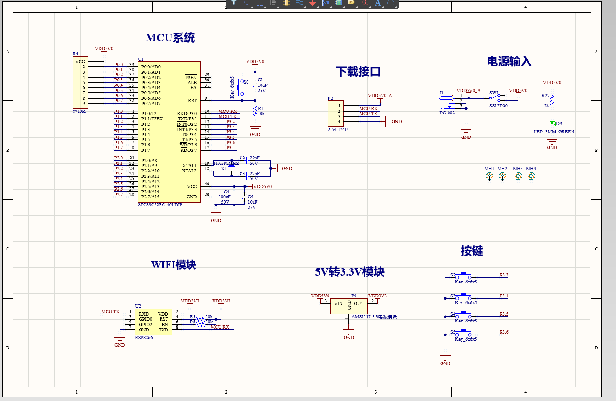Select the S2 key switch

pyautogui.click(x=463, y=276)
